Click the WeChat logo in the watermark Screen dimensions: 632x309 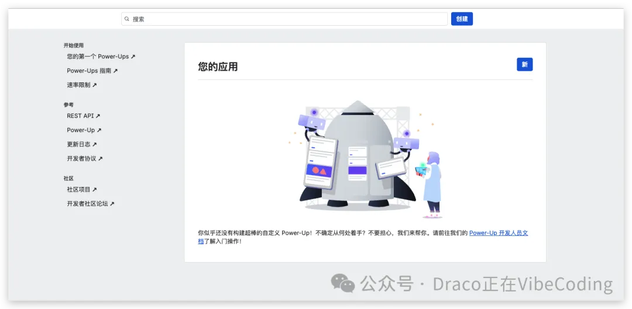[x=343, y=284]
